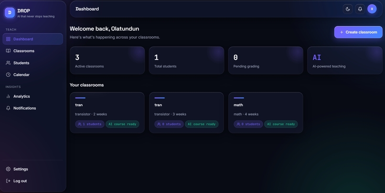Viewport: 385px width, 193px height.
Task: Click 'AI course ready' badge on math card
Action: point(281,124)
